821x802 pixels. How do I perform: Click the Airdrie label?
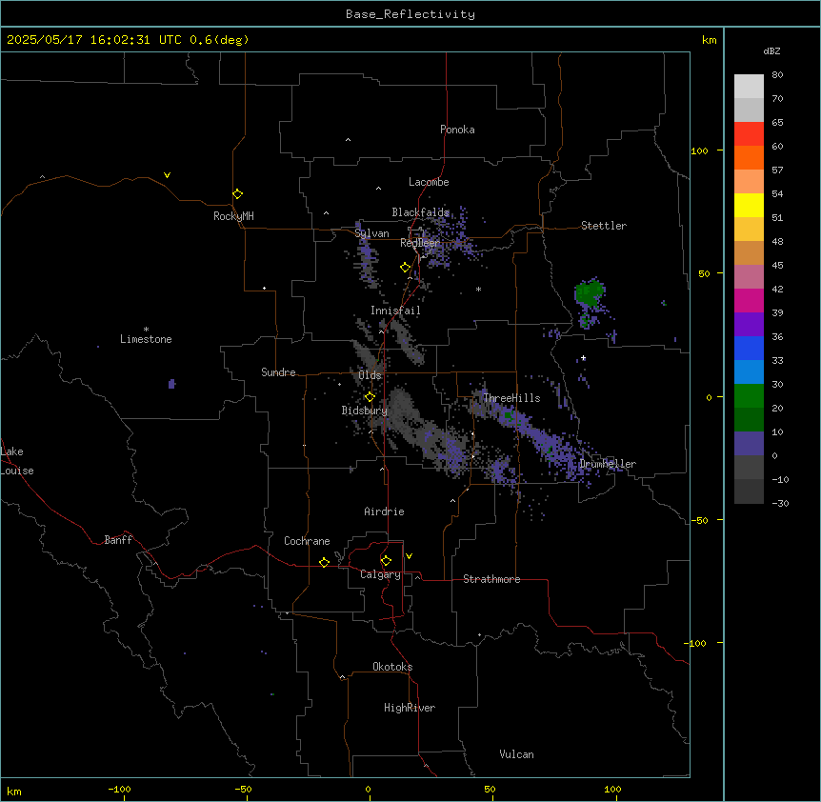pyautogui.click(x=384, y=511)
